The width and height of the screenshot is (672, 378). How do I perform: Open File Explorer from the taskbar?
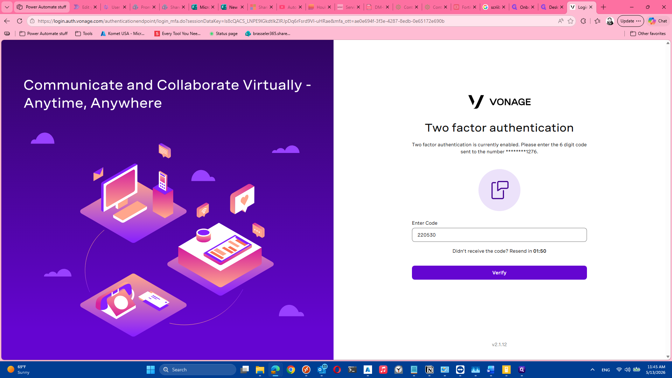click(x=260, y=370)
